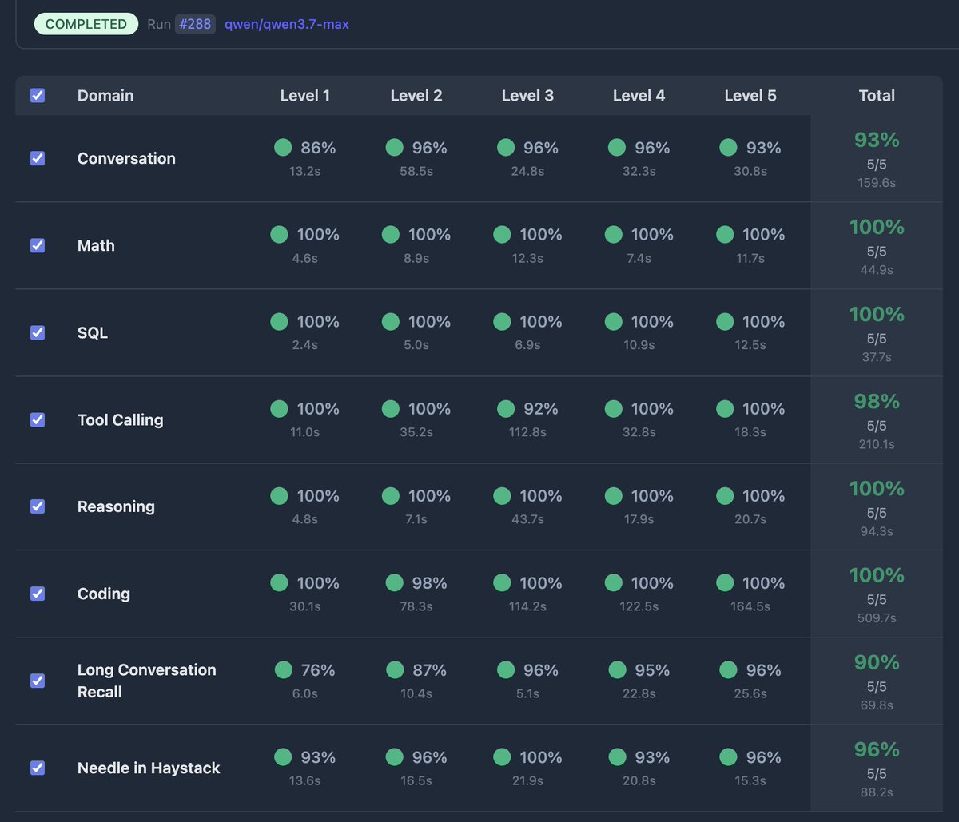
Task: Click the green status dot for Coding Level 4
Action: pyautogui.click(x=613, y=582)
